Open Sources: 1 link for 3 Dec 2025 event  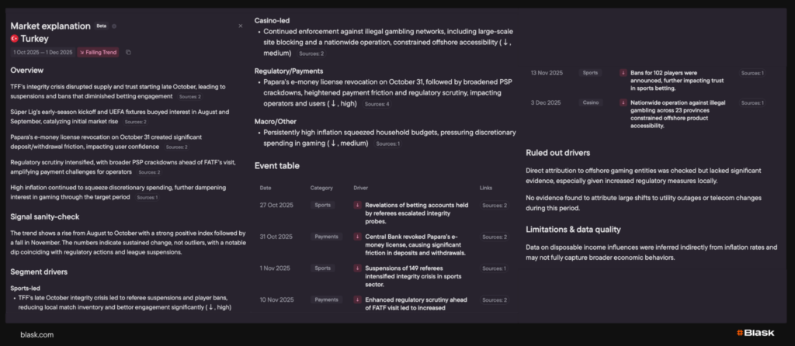(752, 102)
